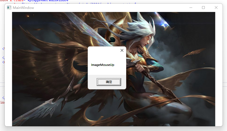Maximize the MainWindow window
The width and height of the screenshot is (227, 131).
point(203,8)
